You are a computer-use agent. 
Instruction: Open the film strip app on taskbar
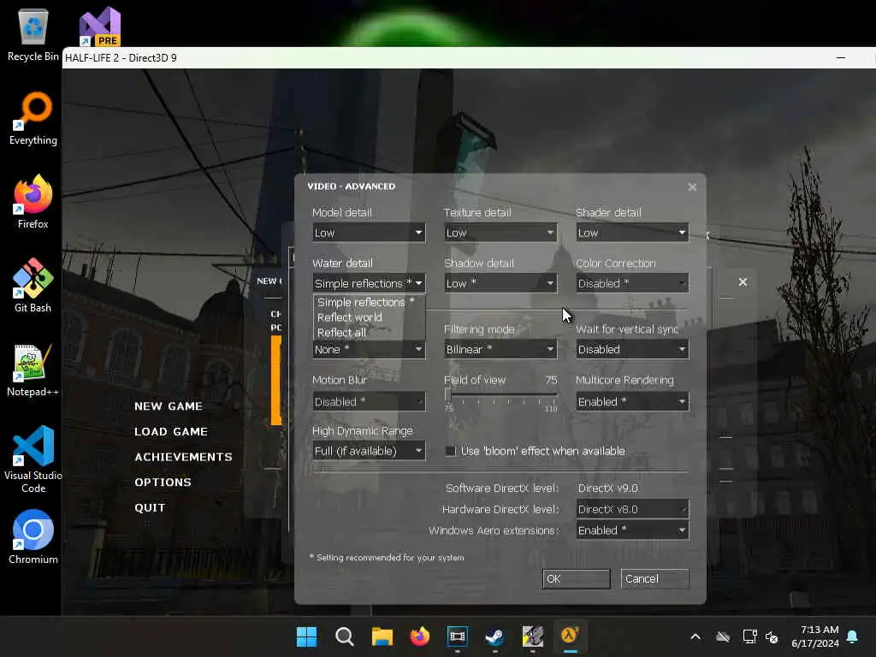[457, 636]
